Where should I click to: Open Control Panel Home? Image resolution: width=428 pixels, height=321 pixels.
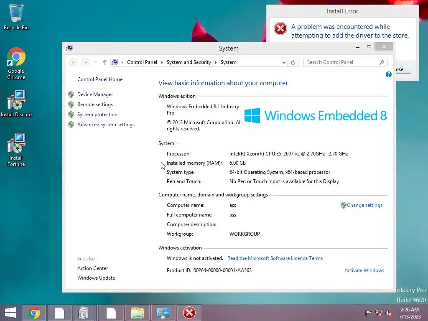click(x=100, y=79)
